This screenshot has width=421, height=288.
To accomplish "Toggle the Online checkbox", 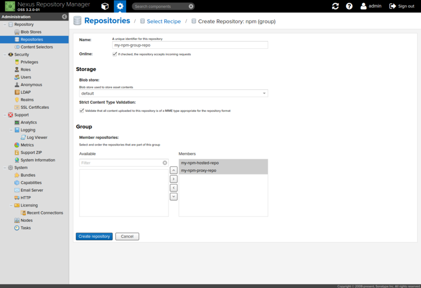I will click(115, 54).
